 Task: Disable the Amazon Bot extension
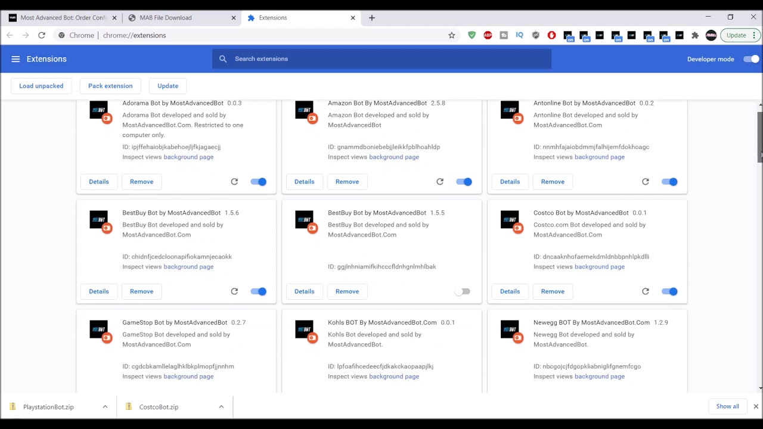[x=464, y=182]
